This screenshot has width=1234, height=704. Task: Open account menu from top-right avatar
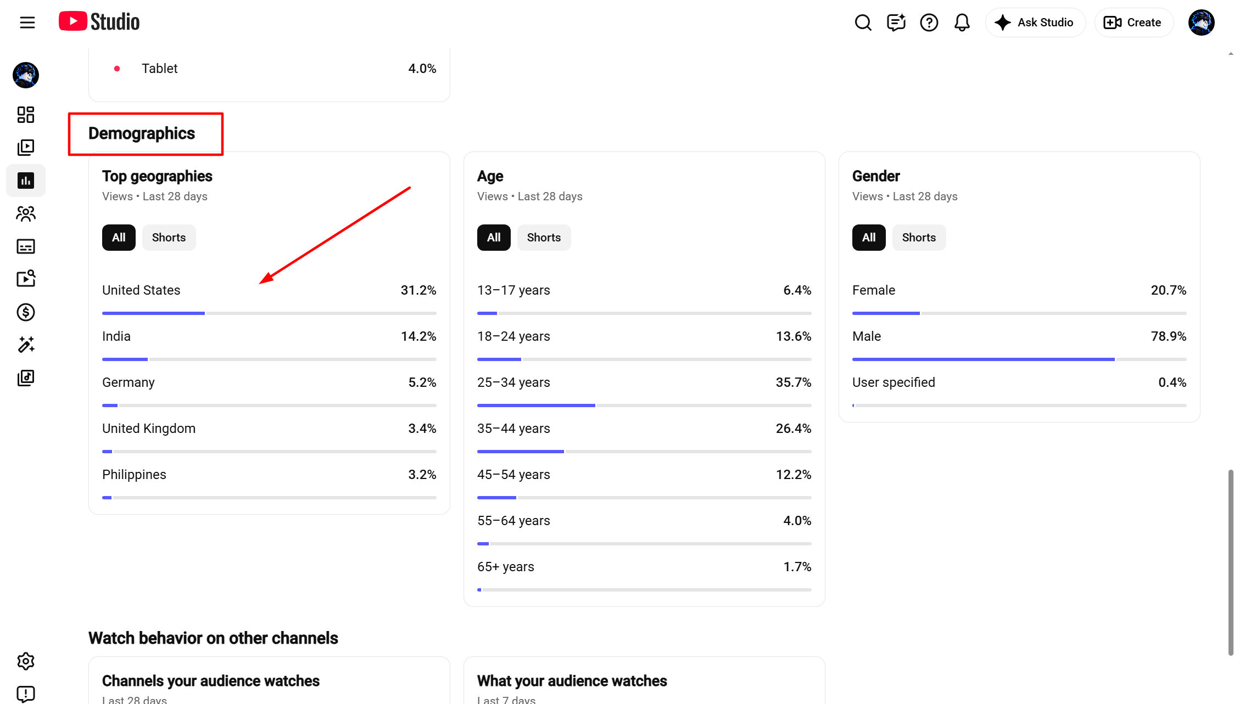pos(1201,22)
